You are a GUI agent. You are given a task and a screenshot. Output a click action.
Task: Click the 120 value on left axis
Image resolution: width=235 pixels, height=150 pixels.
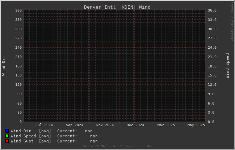(18, 85)
